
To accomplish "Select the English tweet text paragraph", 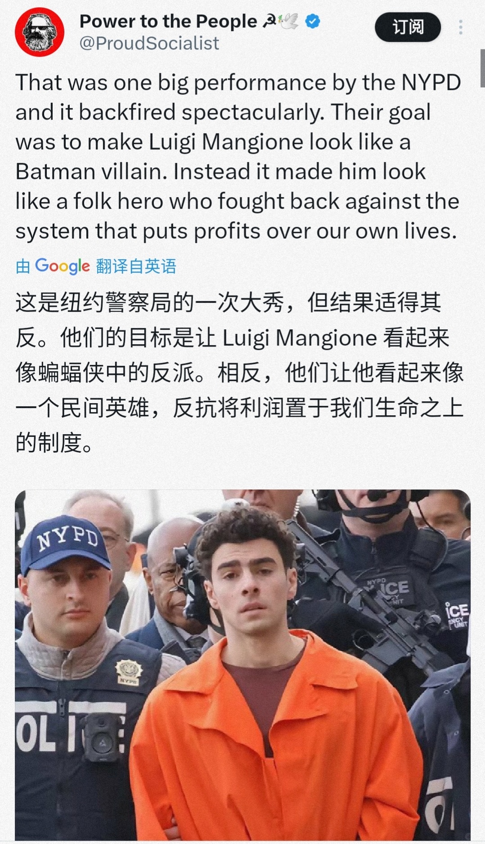I will (238, 157).
